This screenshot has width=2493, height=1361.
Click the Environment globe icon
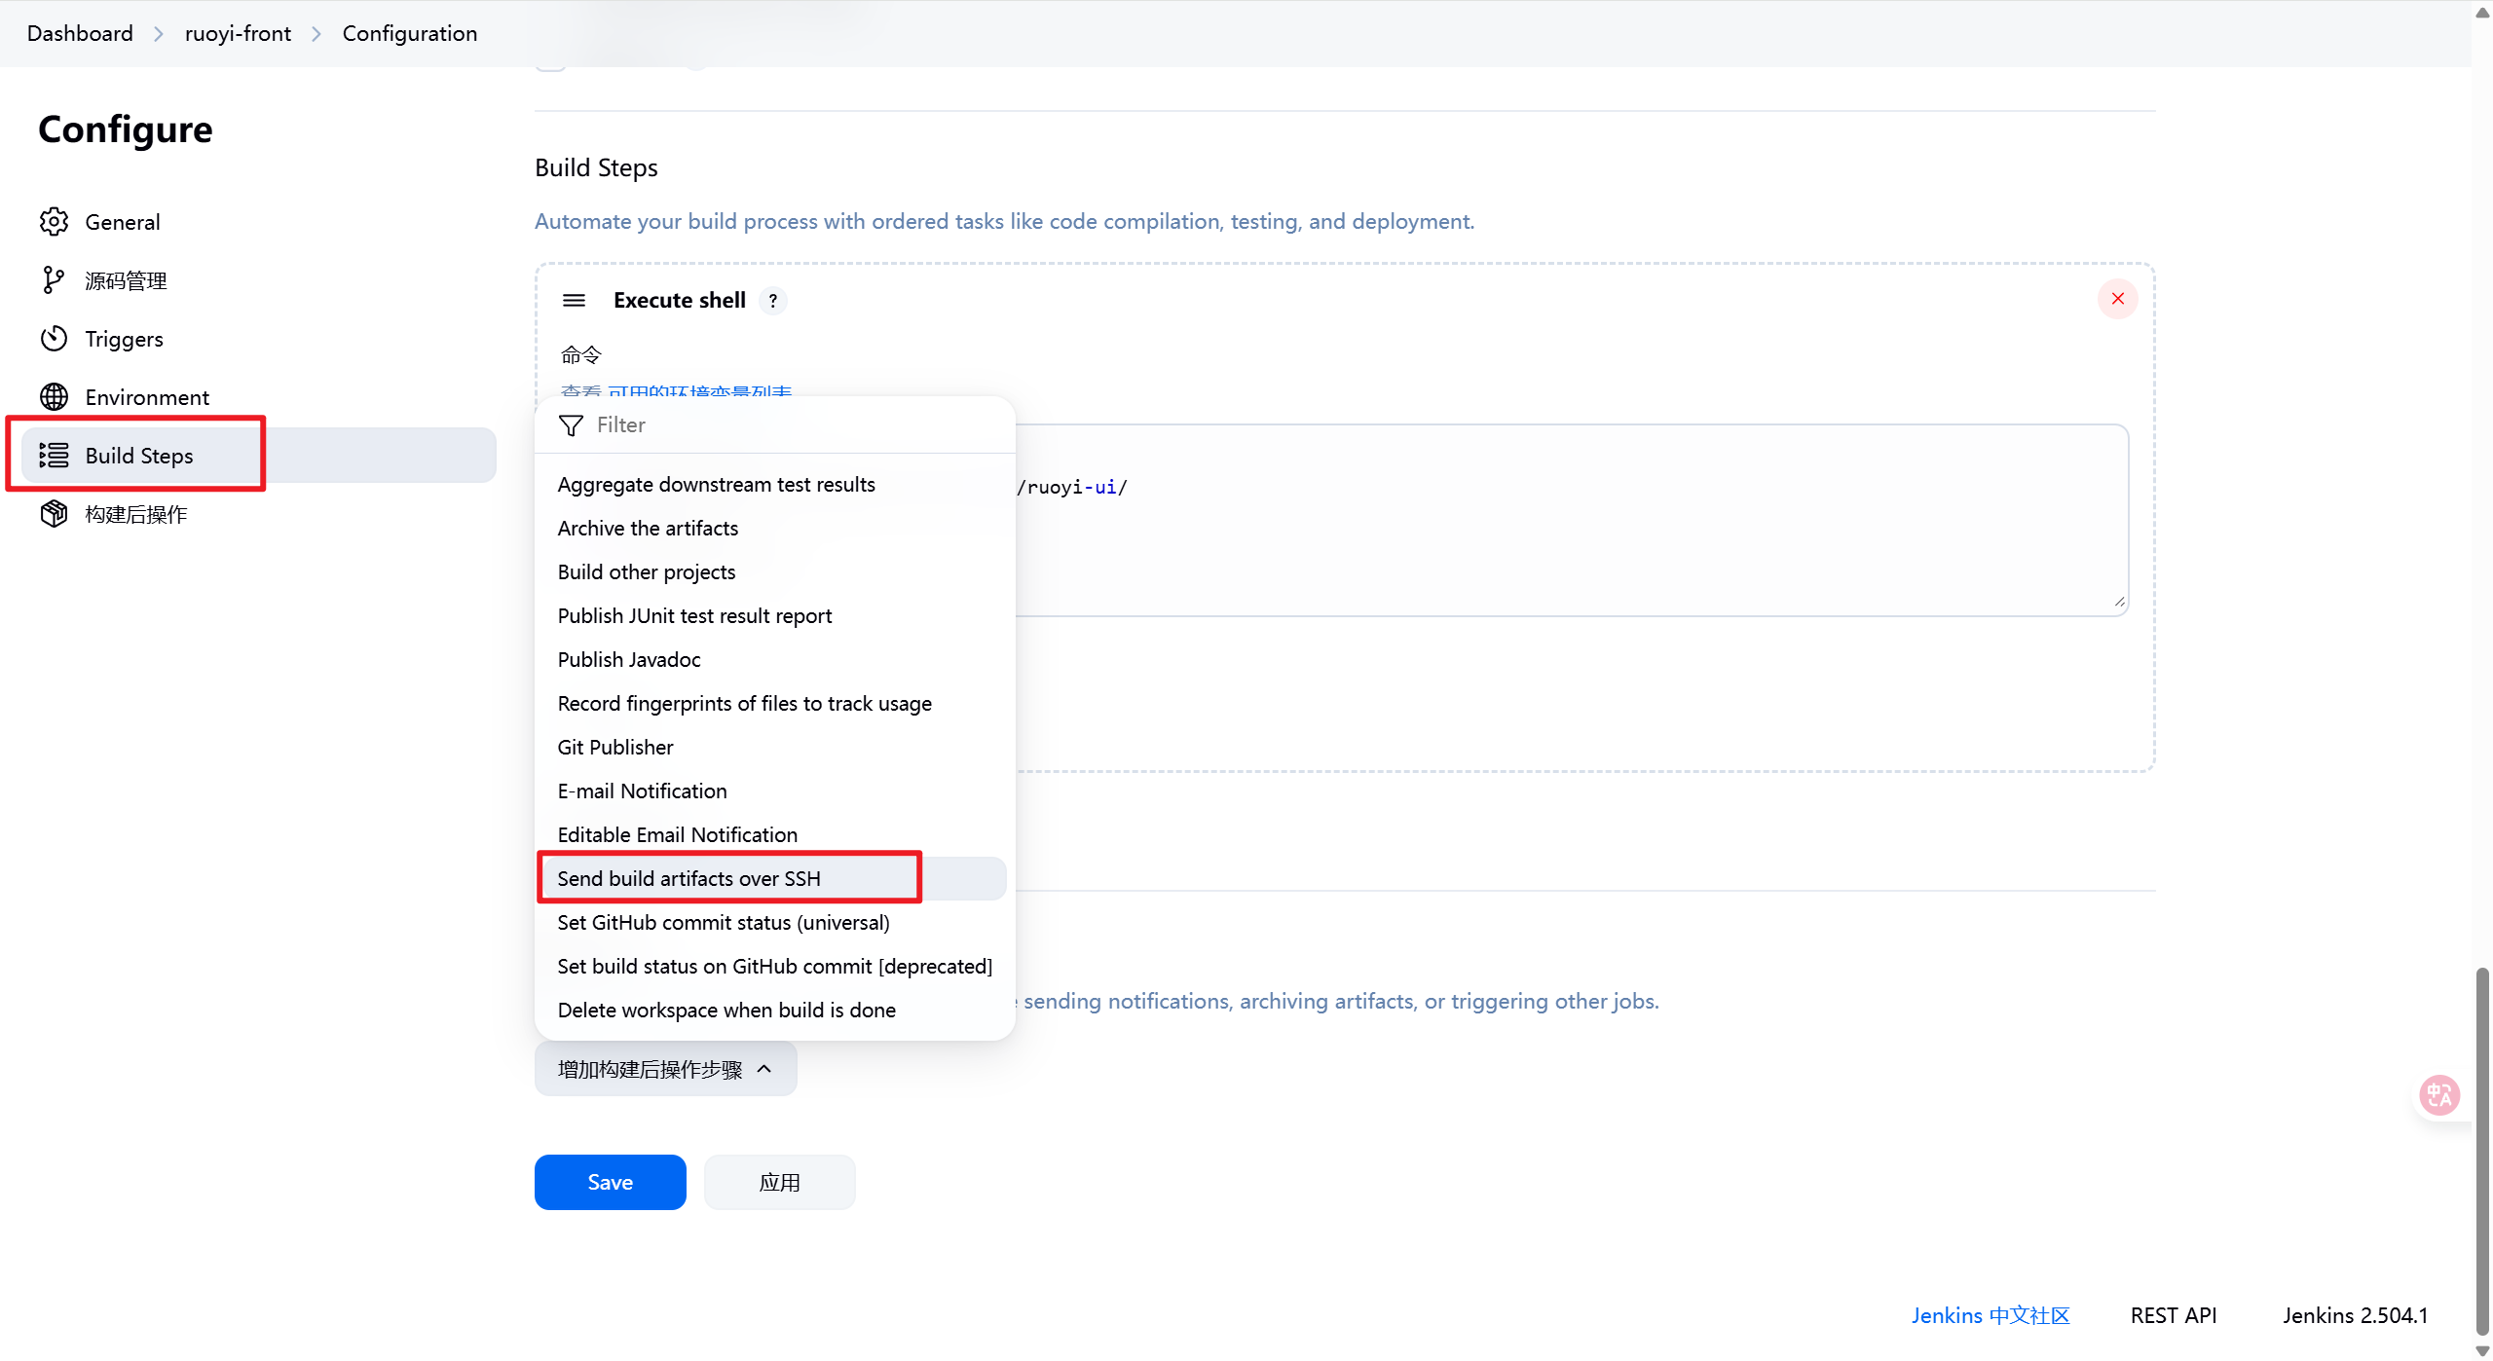(55, 397)
